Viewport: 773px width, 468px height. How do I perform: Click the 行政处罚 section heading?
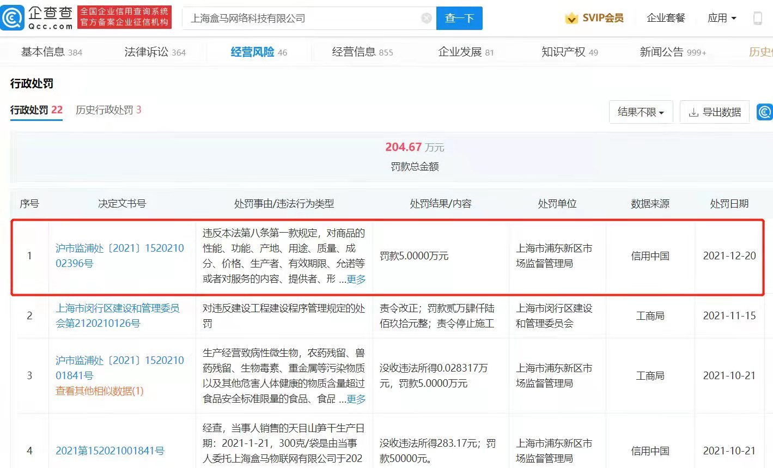32,83
